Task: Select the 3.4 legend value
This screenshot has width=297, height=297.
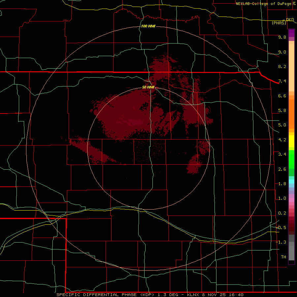Action: [x=282, y=154]
